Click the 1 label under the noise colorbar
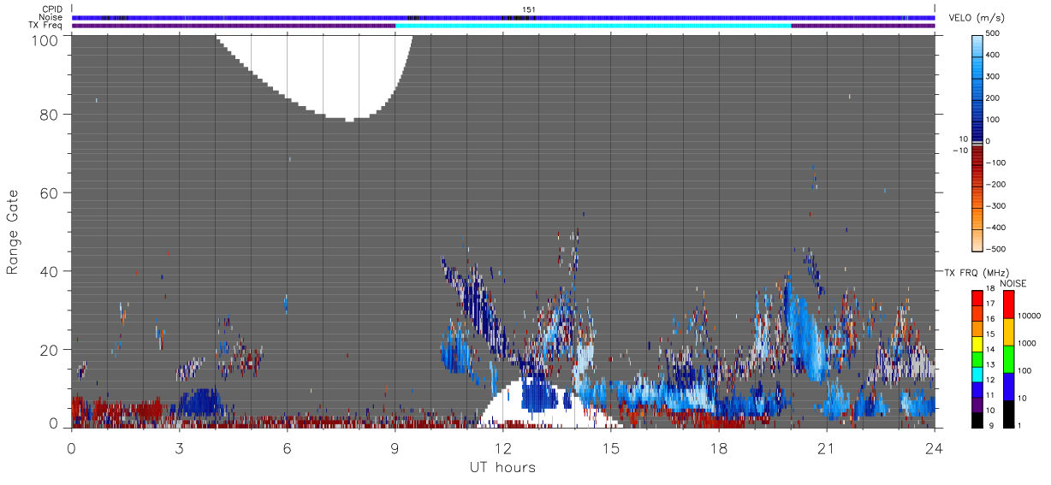 (x=1021, y=425)
